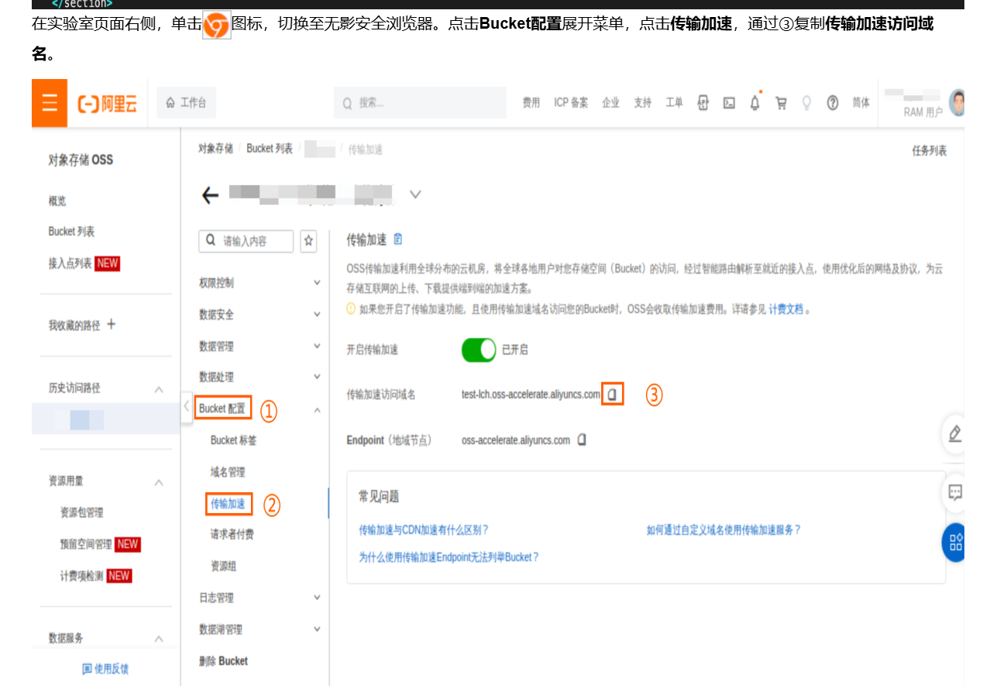The width and height of the screenshot is (1007, 686).
Task: Collapse the 数据服务 group
Action: tap(159, 639)
